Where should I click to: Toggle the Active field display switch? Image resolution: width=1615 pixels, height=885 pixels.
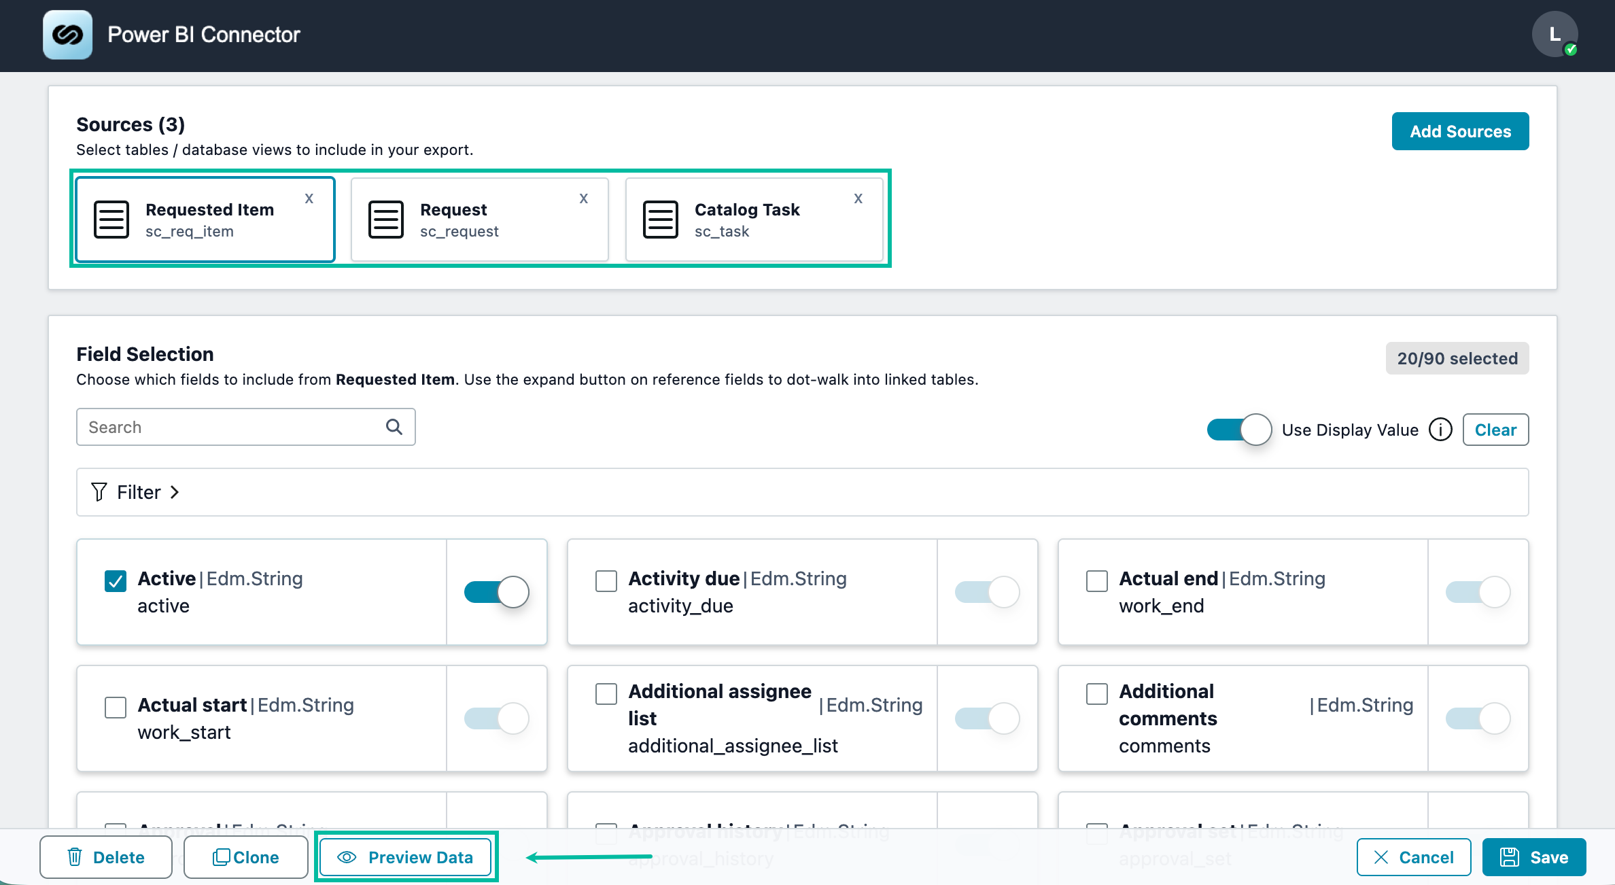[497, 592]
